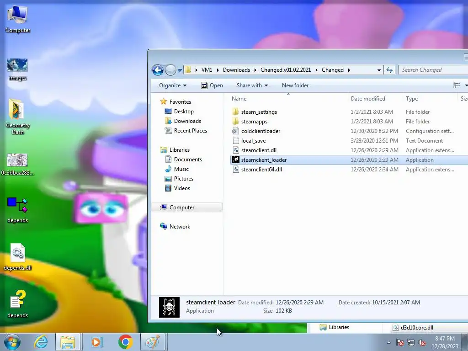Focus the Search Changed box
This screenshot has width=468, height=351.
pos(433,70)
